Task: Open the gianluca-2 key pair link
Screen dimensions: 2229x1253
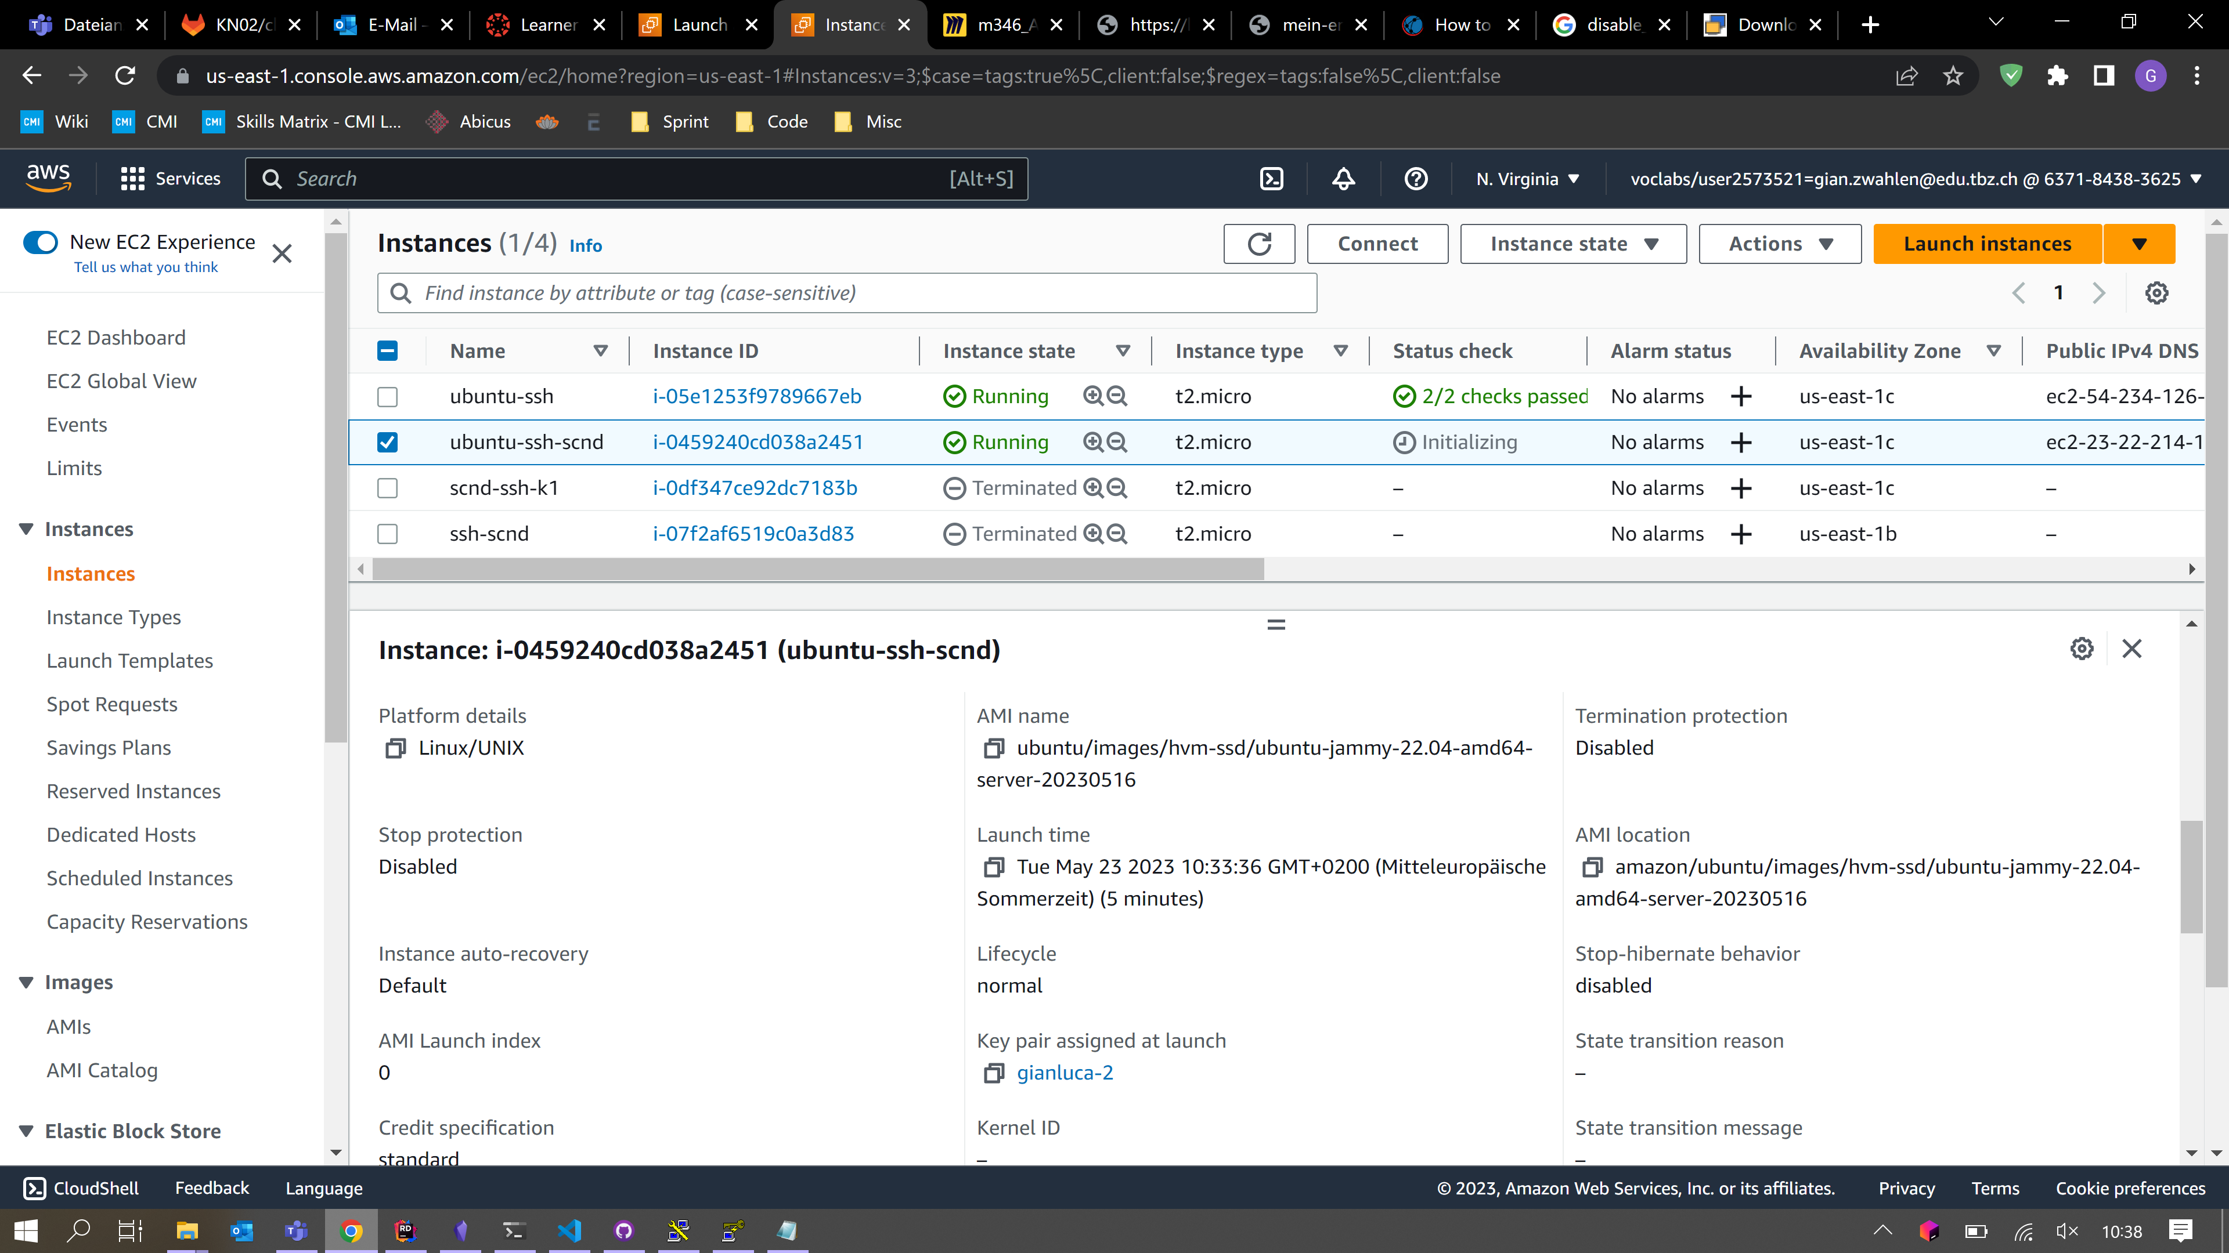Action: [1065, 1073]
